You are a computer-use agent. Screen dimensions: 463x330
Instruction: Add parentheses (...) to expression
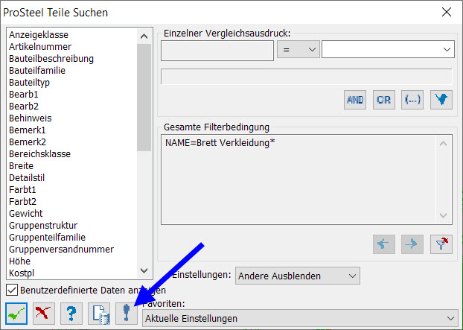click(x=412, y=100)
